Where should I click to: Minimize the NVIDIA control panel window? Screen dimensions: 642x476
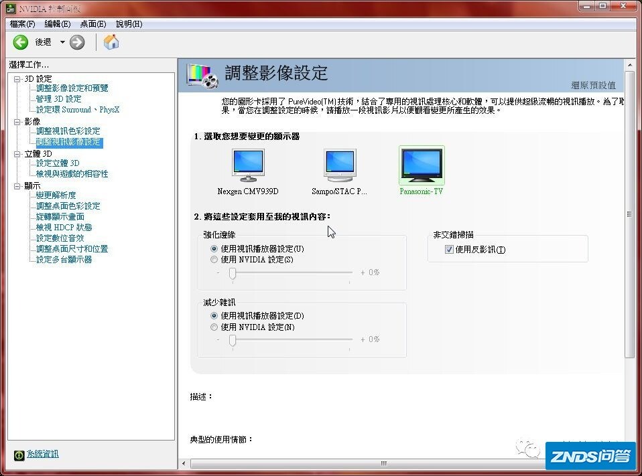(x=588, y=6)
